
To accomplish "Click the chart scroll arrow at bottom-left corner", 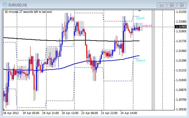I will pos(4,109).
